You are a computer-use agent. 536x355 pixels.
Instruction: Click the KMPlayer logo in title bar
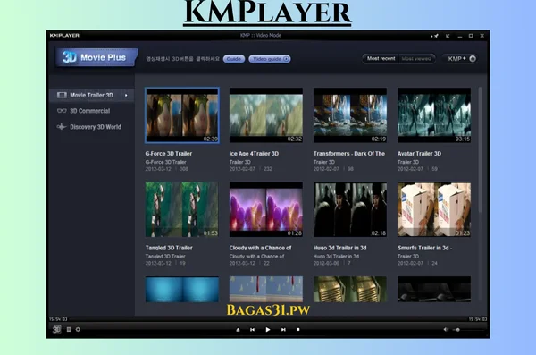[x=64, y=35]
